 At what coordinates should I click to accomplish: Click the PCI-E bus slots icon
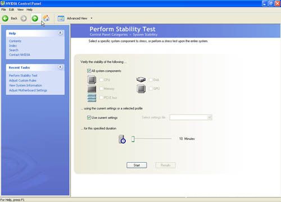point(92,98)
